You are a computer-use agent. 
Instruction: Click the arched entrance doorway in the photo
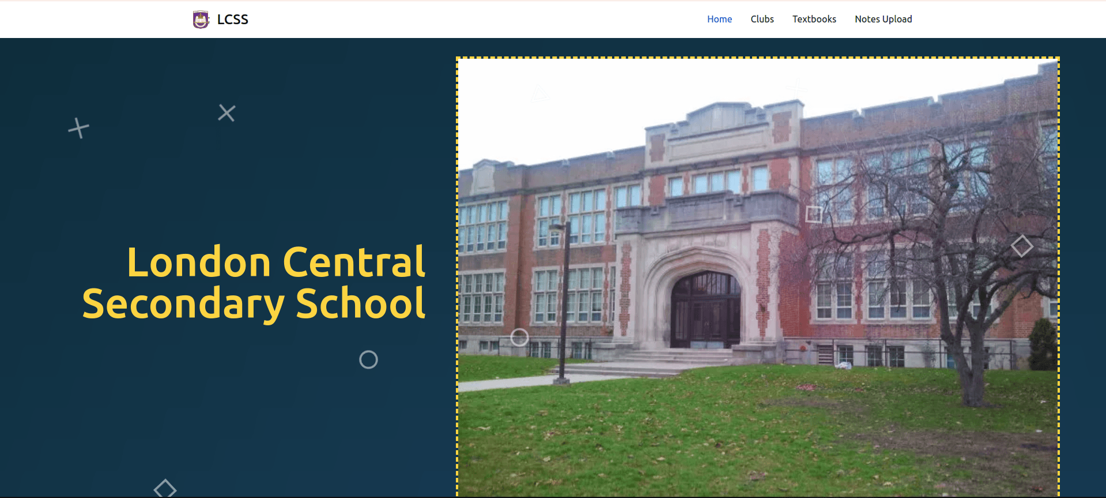click(x=705, y=311)
